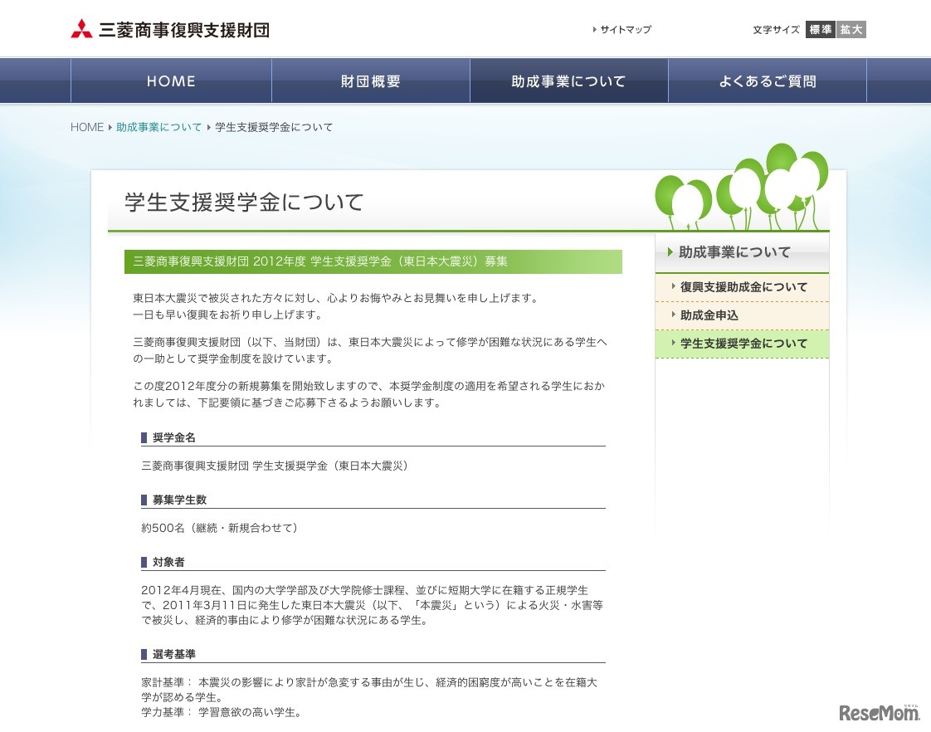
Task: Open the よくあるご質問 navigation tab
Action: pyautogui.click(x=768, y=81)
